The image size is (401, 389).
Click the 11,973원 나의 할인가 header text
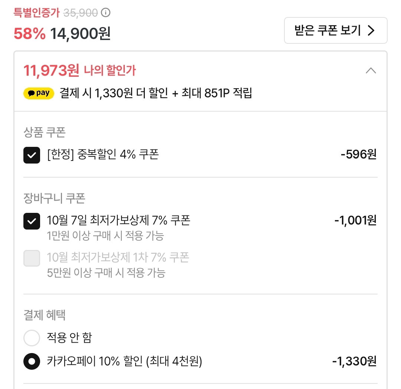pyautogui.click(x=79, y=70)
